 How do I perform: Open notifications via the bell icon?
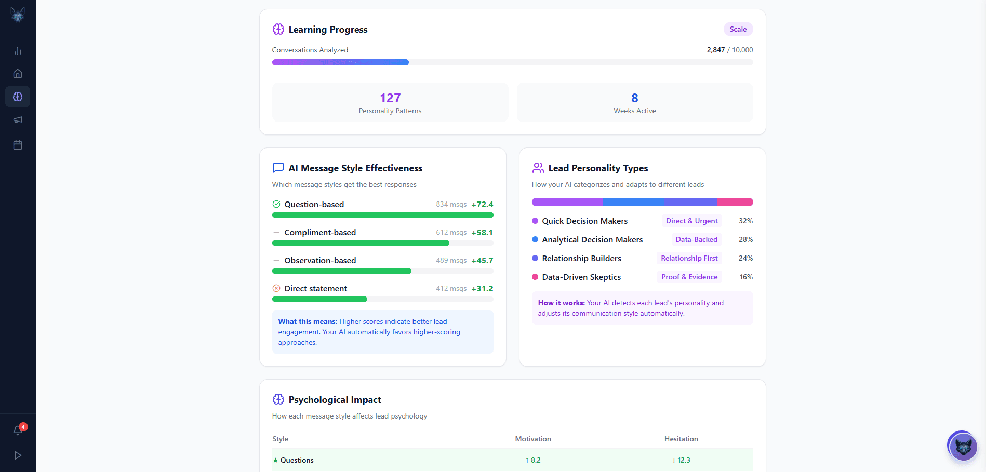(18, 430)
